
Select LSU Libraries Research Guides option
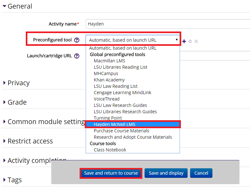click(133, 112)
